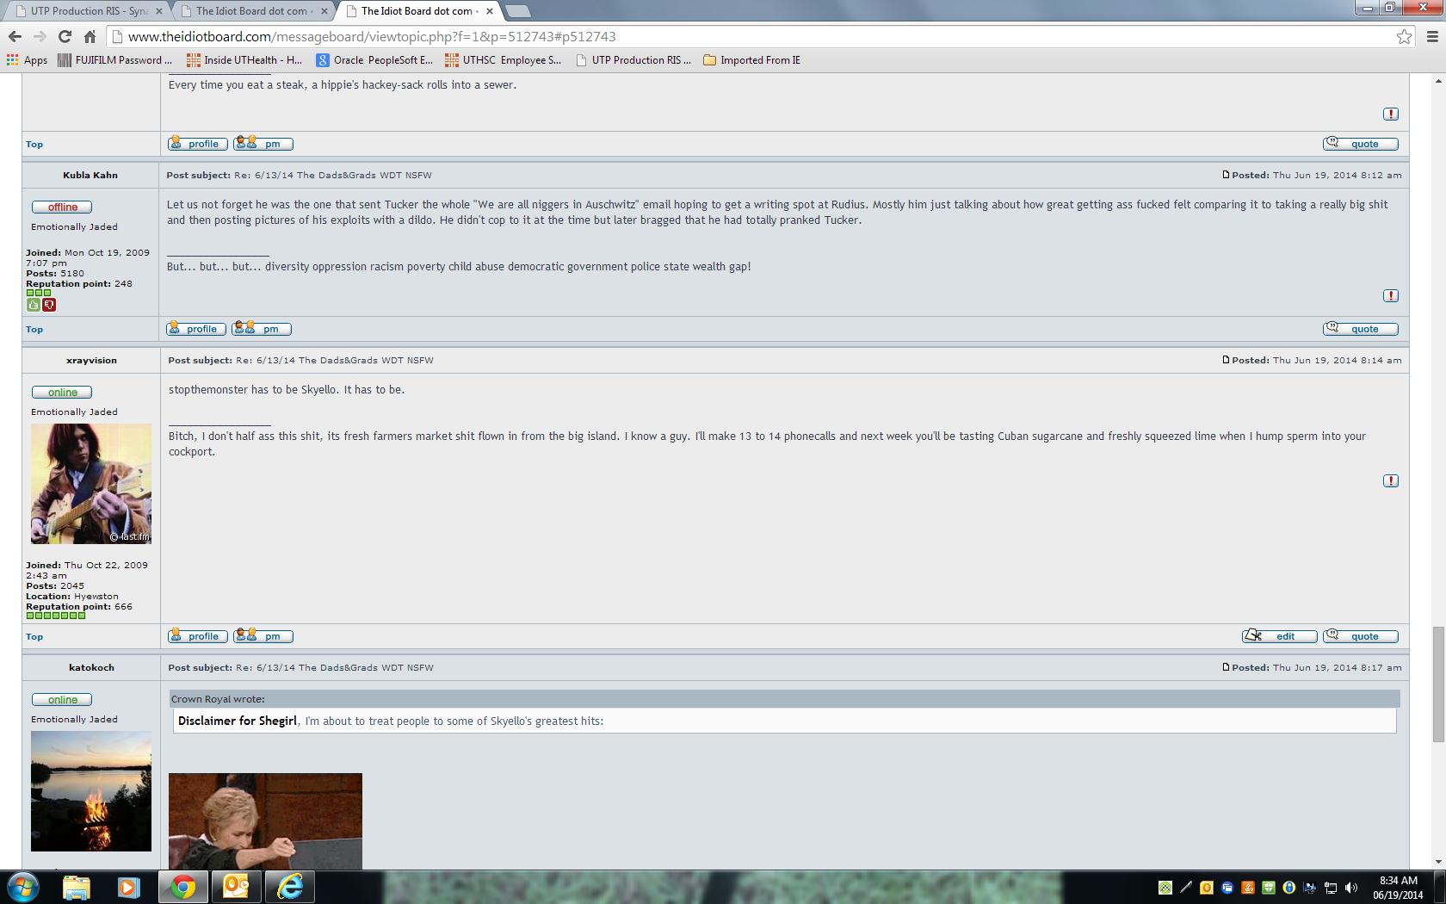Click xrayvision's guitar avatar thumbnail

click(x=91, y=483)
